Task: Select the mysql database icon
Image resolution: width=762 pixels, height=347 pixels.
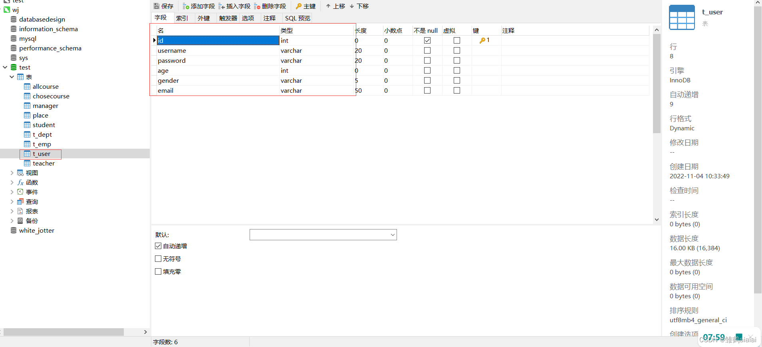Action: click(x=14, y=38)
